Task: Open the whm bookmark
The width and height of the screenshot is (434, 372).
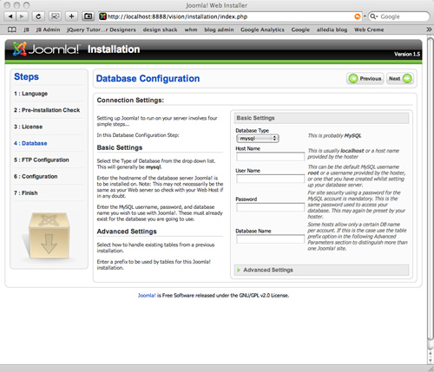Action: [191, 29]
